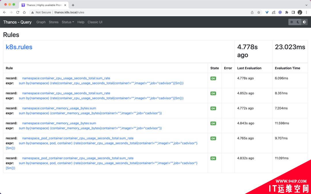311x194 pixels.
Task: Open the blue V extension icon
Action: (267, 12)
